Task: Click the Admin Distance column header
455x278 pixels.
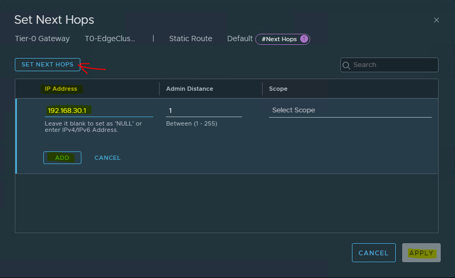Action: coord(190,89)
